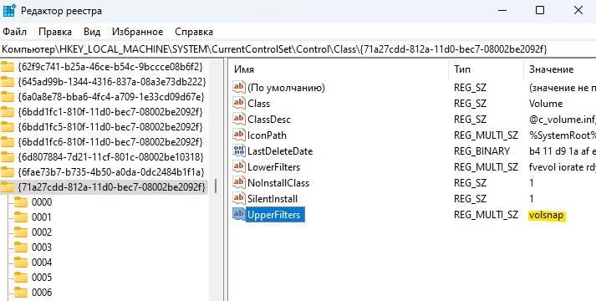Open the Файл menu
This screenshot has width=596, height=301.
pos(14,32)
